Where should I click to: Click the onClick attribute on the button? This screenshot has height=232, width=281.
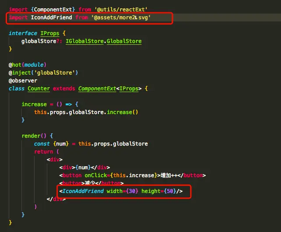(x=96, y=175)
